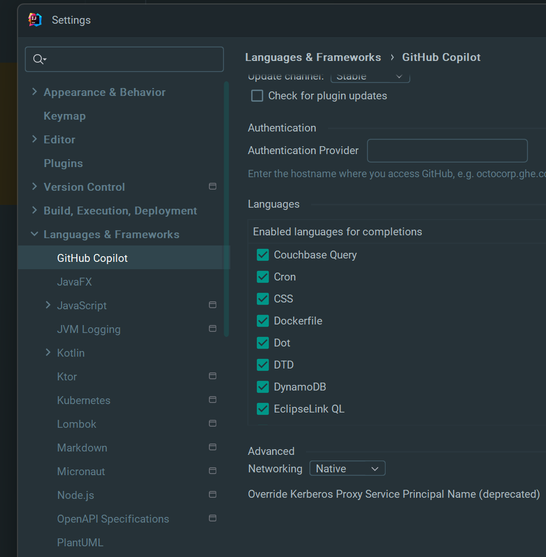
Task: Uncheck Couchbase Query language completions
Action: (263, 255)
